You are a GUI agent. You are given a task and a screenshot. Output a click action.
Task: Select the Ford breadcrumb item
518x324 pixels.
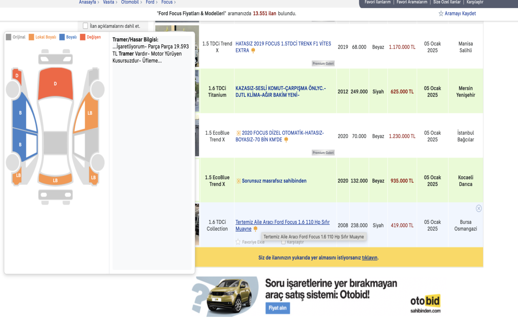150,2
